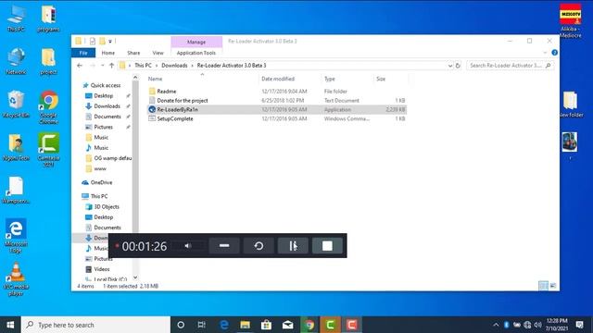593x333 pixels.
Task: Restart the recording with the circular arrow
Action: tap(259, 246)
